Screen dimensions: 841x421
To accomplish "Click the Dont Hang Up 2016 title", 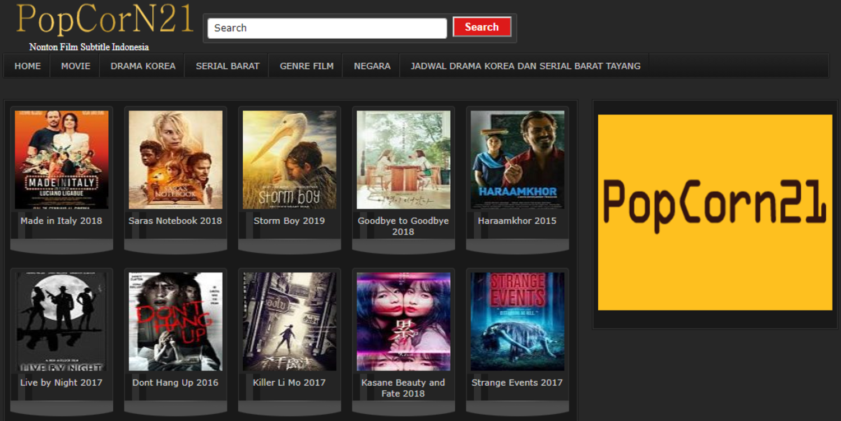I will pos(175,383).
